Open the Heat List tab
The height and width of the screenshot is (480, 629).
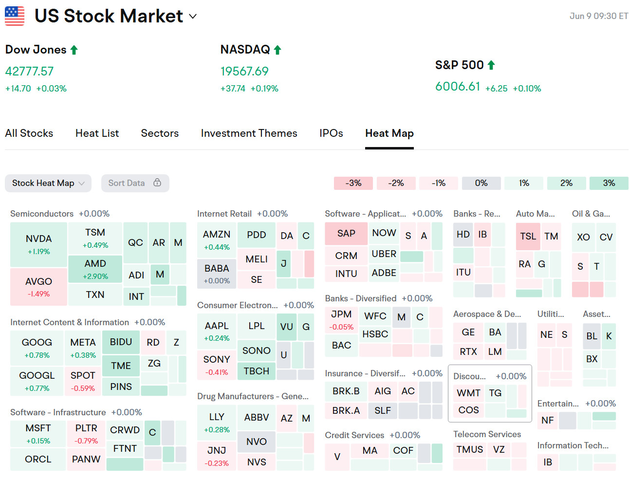coord(97,133)
